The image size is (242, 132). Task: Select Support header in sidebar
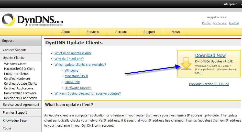(x=21, y=41)
